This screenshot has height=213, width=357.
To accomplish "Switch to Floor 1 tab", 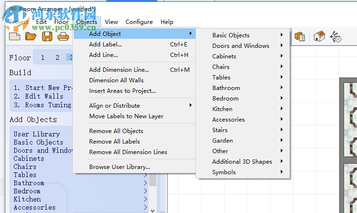I will coord(43,57).
